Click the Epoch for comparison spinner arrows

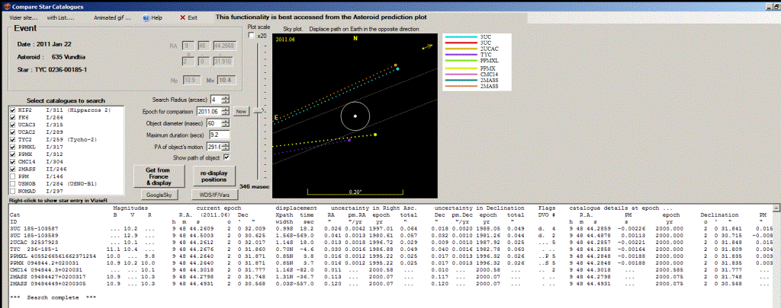coord(226,111)
